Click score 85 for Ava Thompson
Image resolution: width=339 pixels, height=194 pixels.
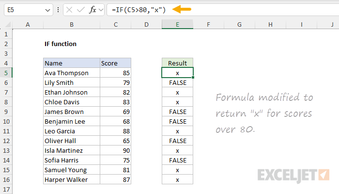pos(115,73)
